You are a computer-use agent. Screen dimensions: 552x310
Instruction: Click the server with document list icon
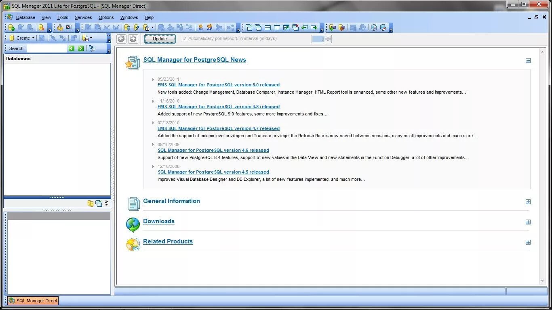click(374, 27)
